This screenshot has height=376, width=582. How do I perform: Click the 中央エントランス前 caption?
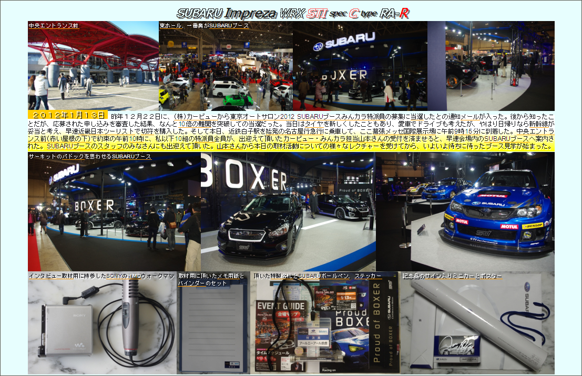(53, 25)
